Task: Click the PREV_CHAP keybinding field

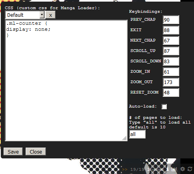Action: pyautogui.click(x=171, y=20)
